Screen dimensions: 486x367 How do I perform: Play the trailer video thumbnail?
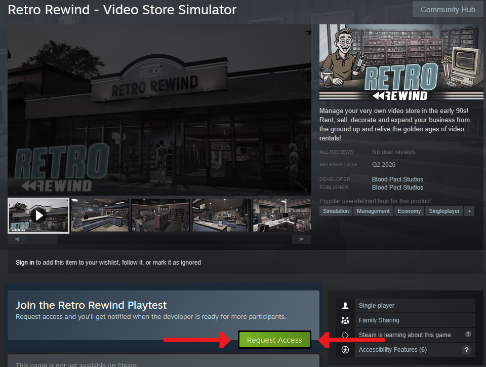pos(38,215)
